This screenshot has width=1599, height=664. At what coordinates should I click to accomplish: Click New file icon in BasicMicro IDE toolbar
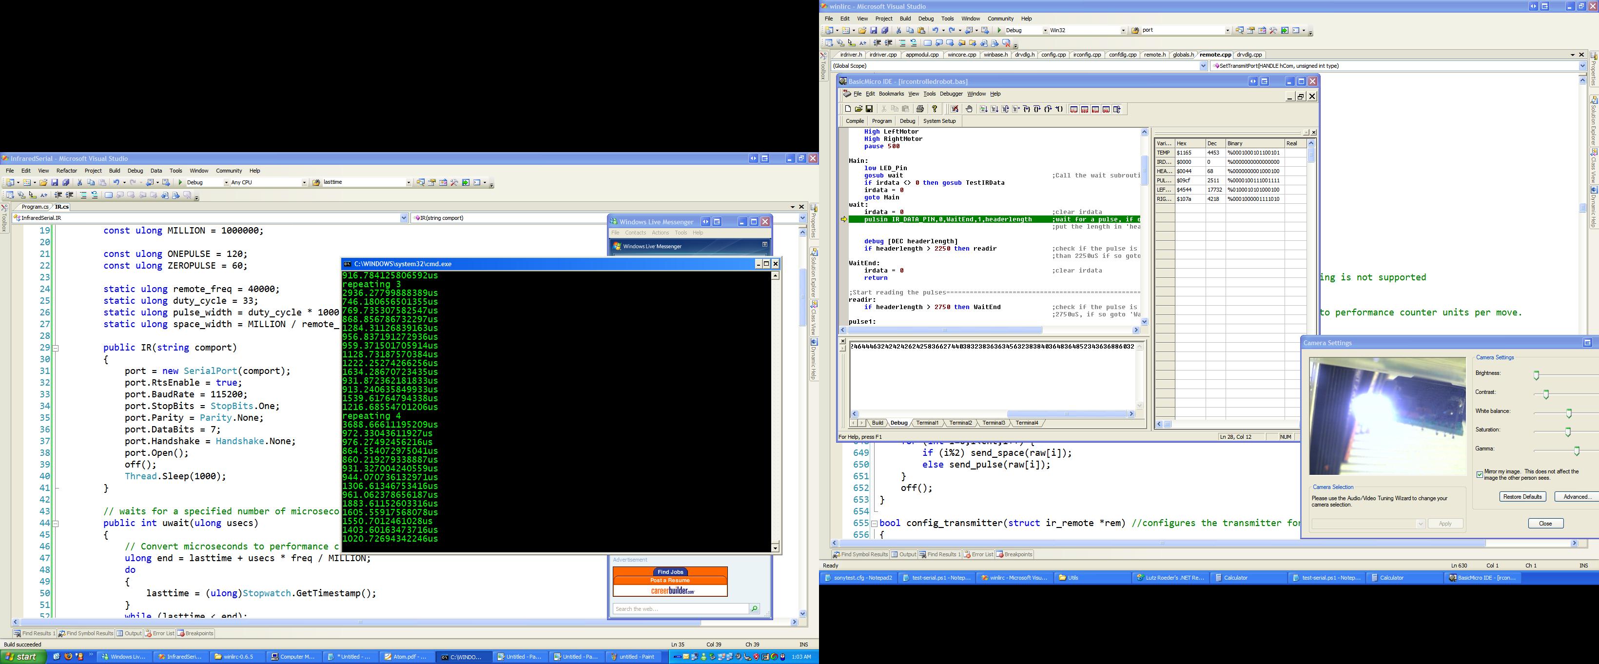pyautogui.click(x=849, y=109)
